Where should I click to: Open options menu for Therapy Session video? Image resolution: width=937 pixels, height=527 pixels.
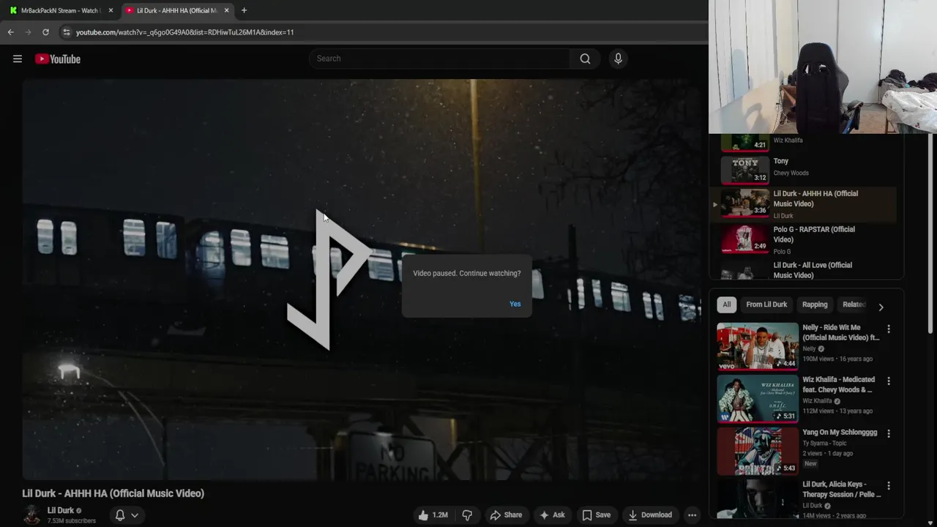889,486
